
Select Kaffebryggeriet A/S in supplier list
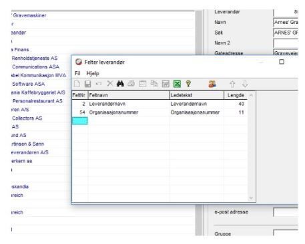[38, 92]
